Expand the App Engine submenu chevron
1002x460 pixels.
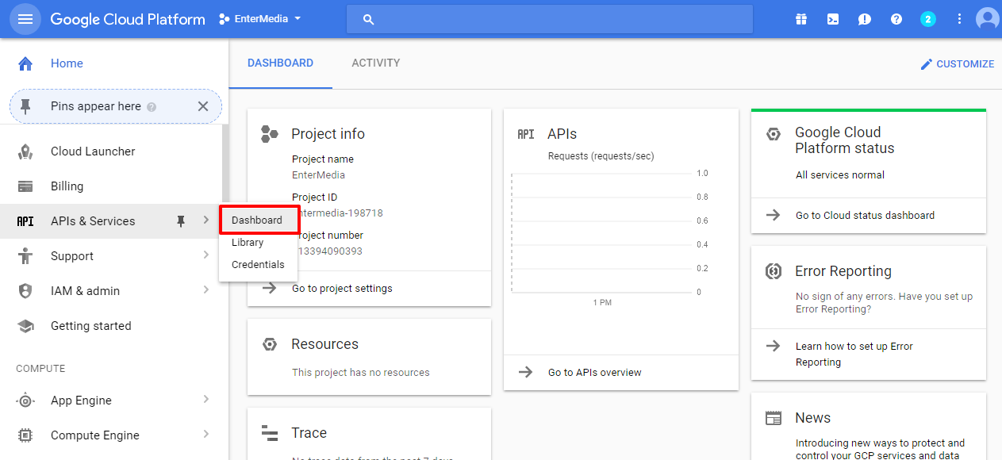pyautogui.click(x=205, y=400)
